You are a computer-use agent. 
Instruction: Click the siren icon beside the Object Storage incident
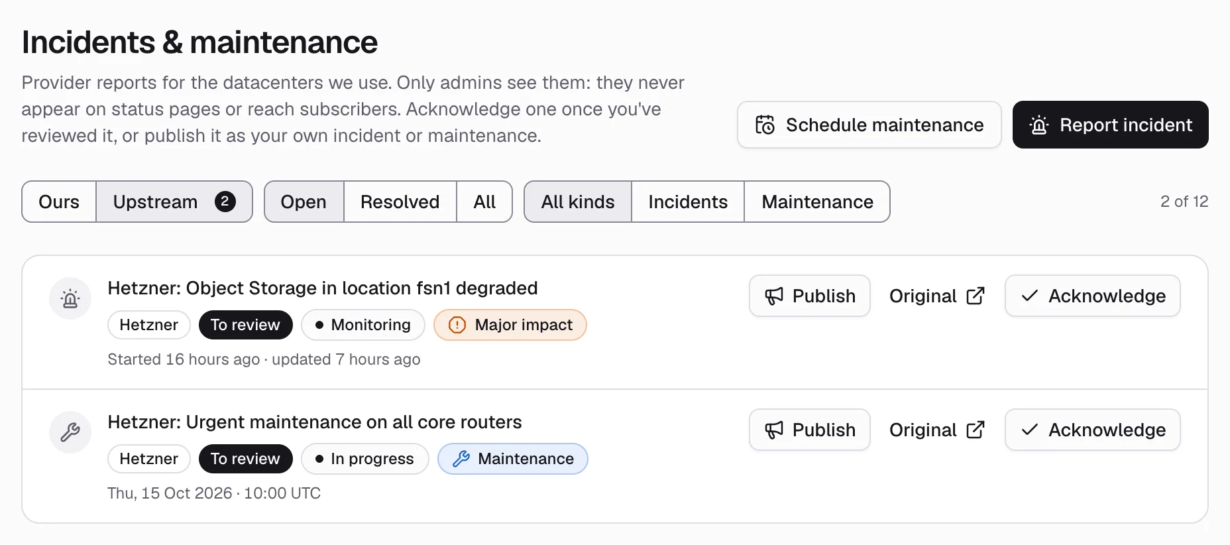click(x=70, y=298)
